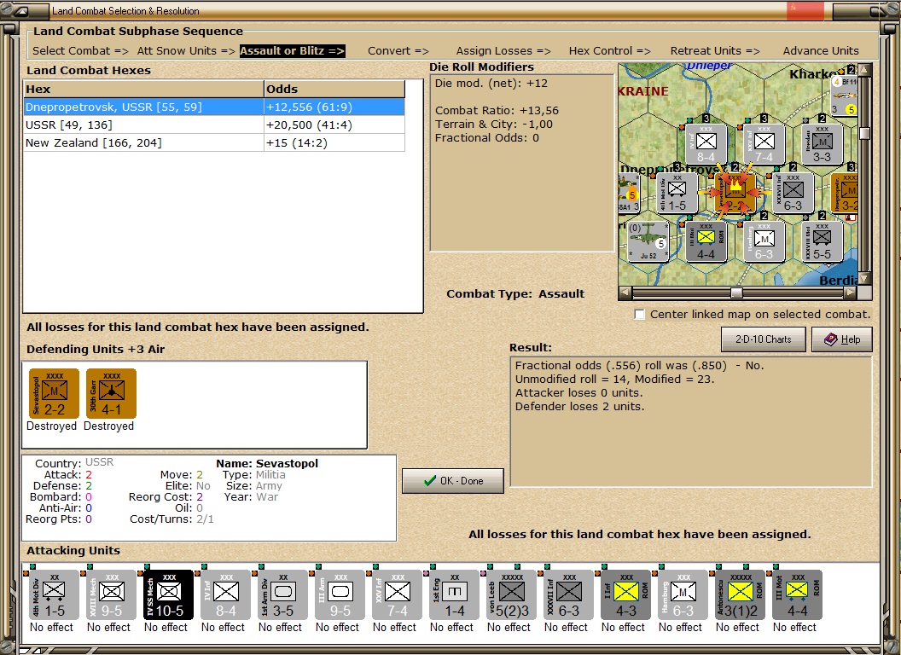Image resolution: width=901 pixels, height=655 pixels.
Task: Click the Assault or Blitz subphase step
Action: click(292, 50)
